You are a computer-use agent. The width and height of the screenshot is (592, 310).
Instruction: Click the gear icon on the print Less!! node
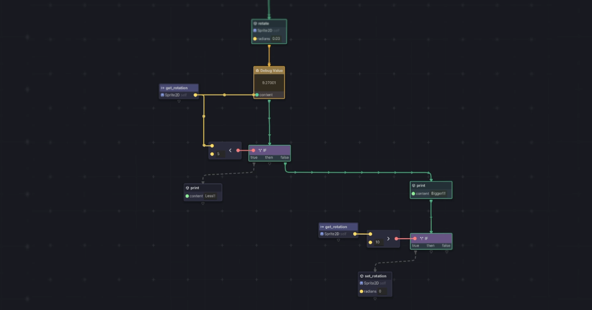pos(187,188)
